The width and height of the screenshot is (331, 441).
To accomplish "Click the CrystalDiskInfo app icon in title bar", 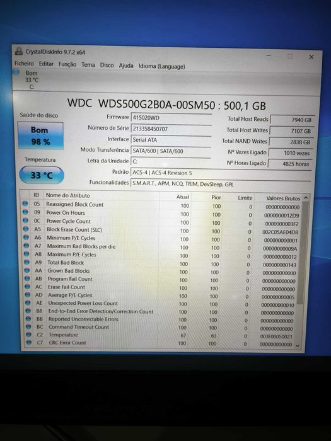I will pos(18,51).
